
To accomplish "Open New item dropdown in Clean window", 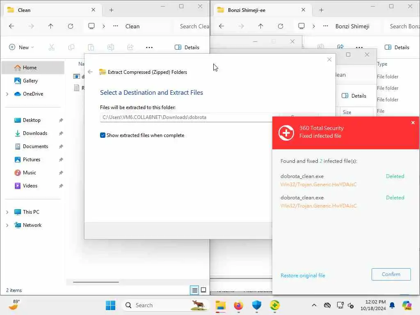I will pyautogui.click(x=21, y=48).
